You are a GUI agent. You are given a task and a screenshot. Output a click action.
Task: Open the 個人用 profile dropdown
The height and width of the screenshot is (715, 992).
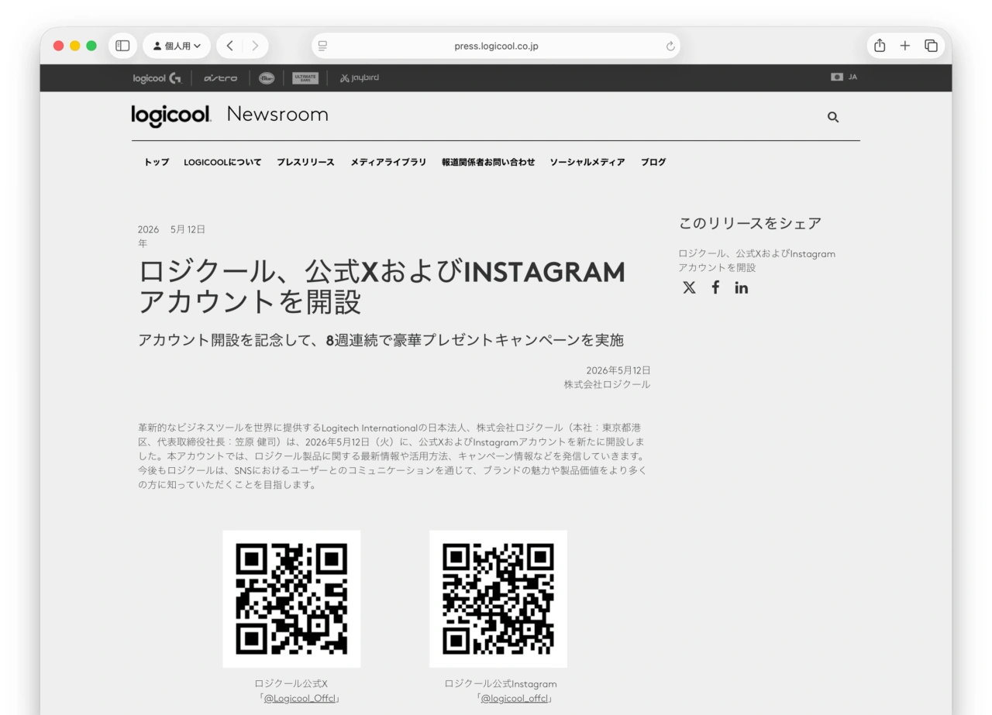[177, 46]
